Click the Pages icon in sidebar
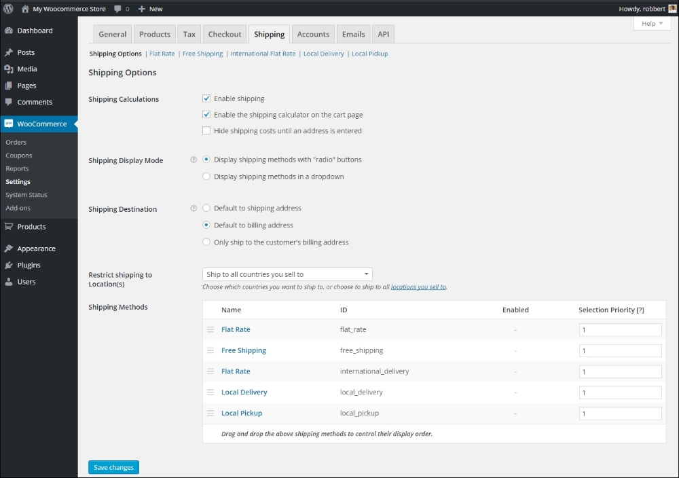This screenshot has width=679, height=478. [x=9, y=86]
